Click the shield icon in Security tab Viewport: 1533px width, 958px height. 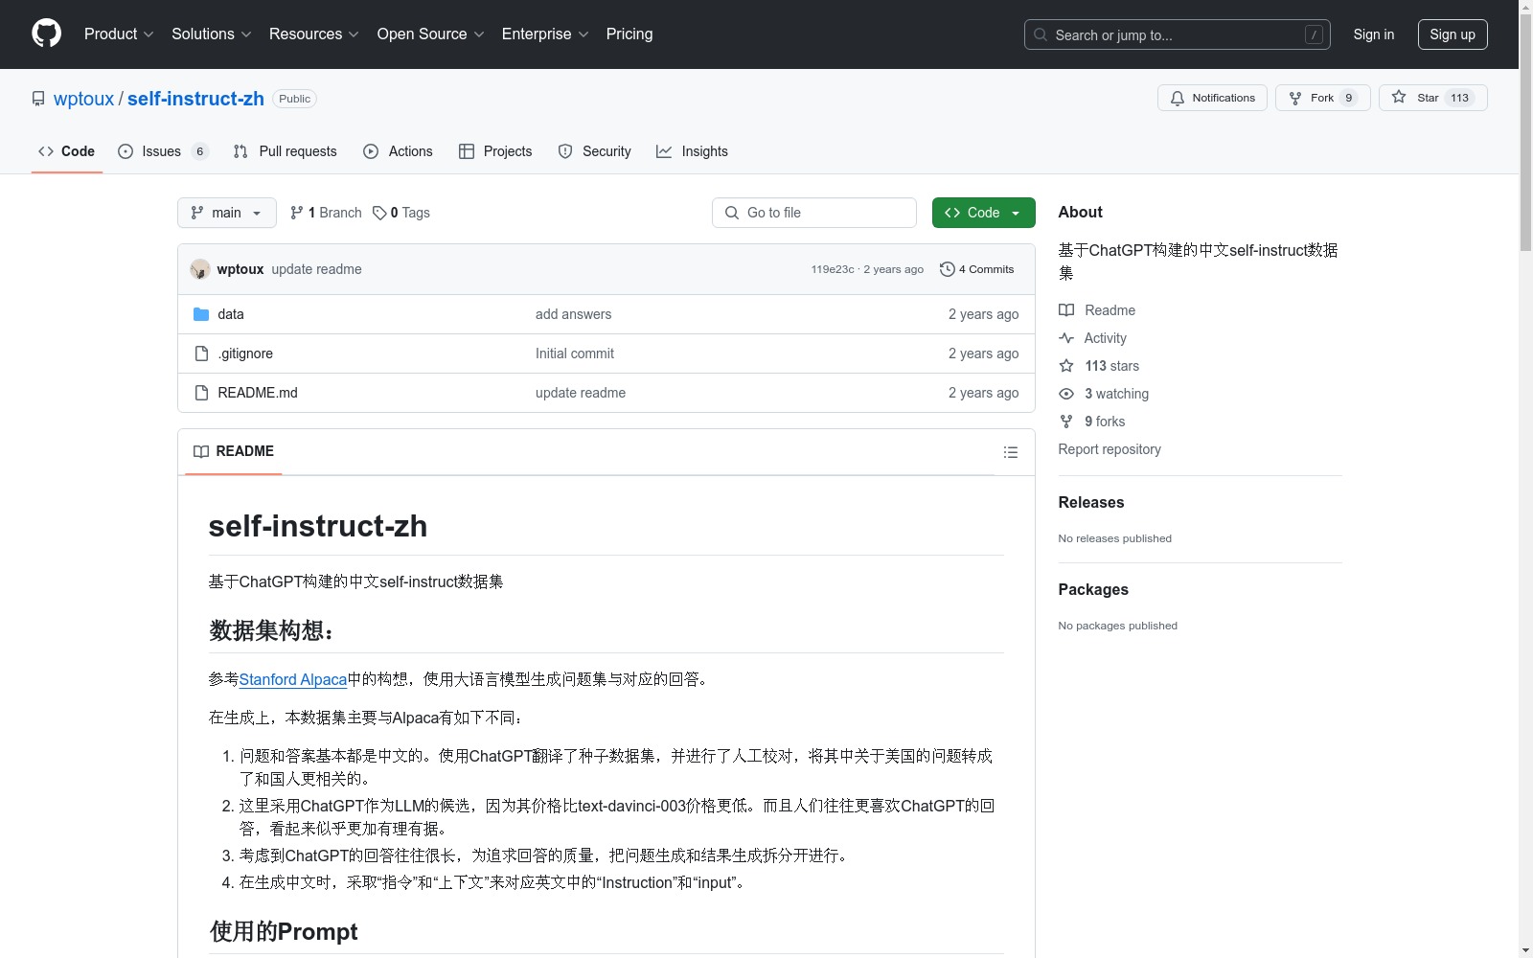tap(565, 151)
